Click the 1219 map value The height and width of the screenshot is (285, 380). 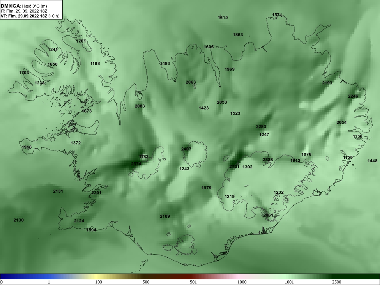tap(230, 196)
